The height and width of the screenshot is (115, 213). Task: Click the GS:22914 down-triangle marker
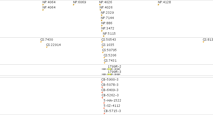coord(47,47)
